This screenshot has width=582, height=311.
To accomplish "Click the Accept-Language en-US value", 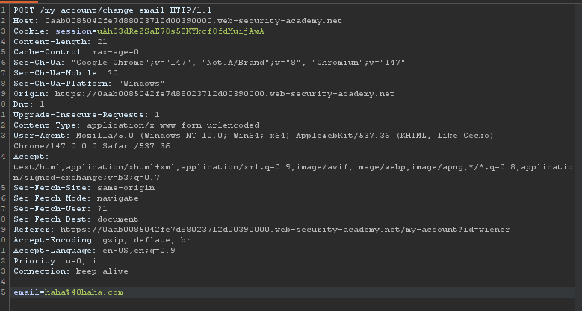I will coord(139,250).
